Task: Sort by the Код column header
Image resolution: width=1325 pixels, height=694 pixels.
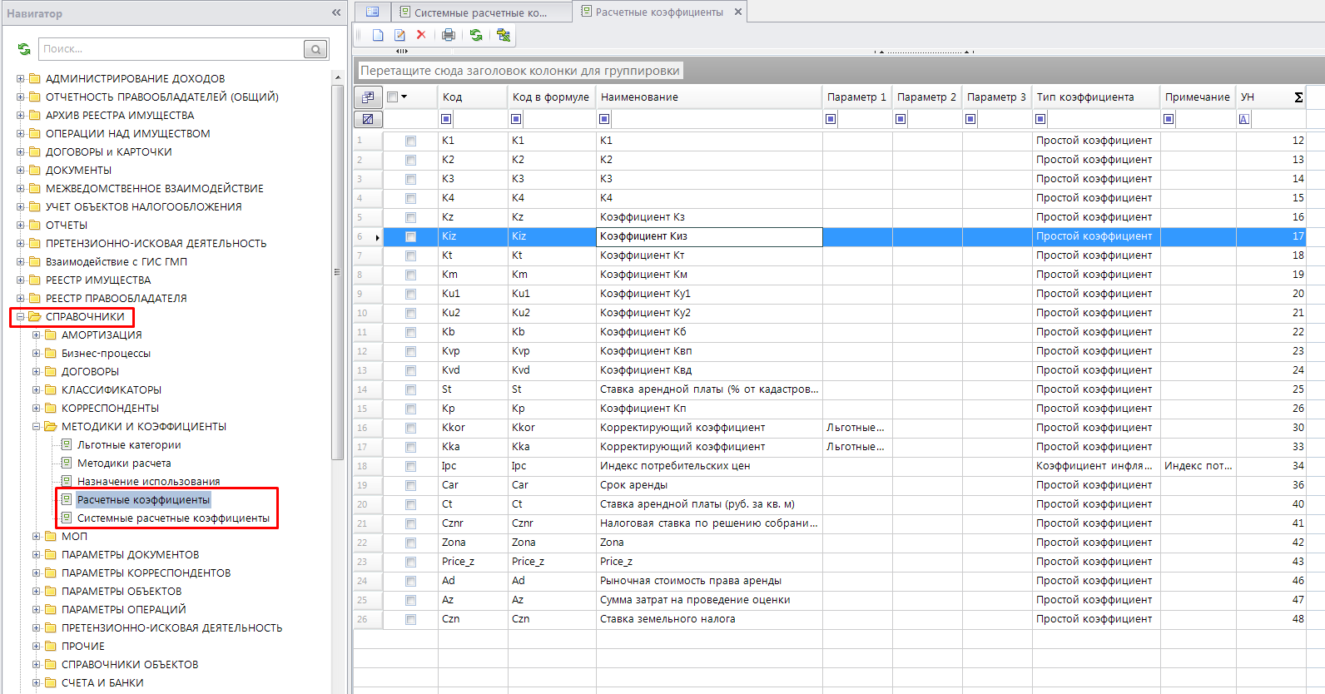Action: pos(473,97)
